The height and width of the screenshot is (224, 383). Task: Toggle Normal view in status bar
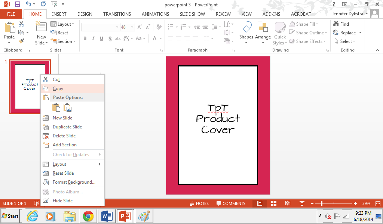pyautogui.click(x=260, y=203)
